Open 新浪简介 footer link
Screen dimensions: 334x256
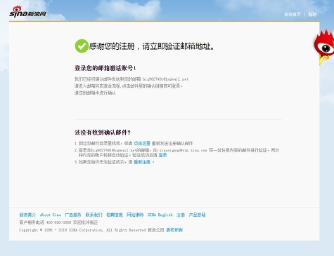tap(27, 215)
